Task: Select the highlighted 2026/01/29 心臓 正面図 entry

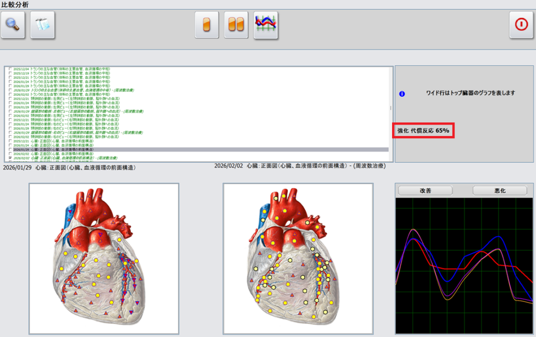Action: [63, 150]
